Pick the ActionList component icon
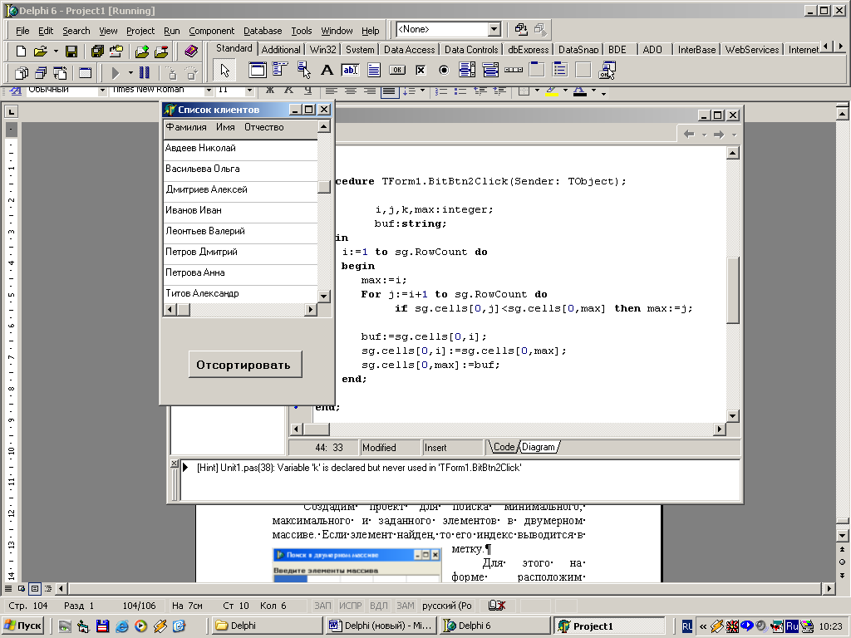The height and width of the screenshot is (638, 851). [x=607, y=70]
